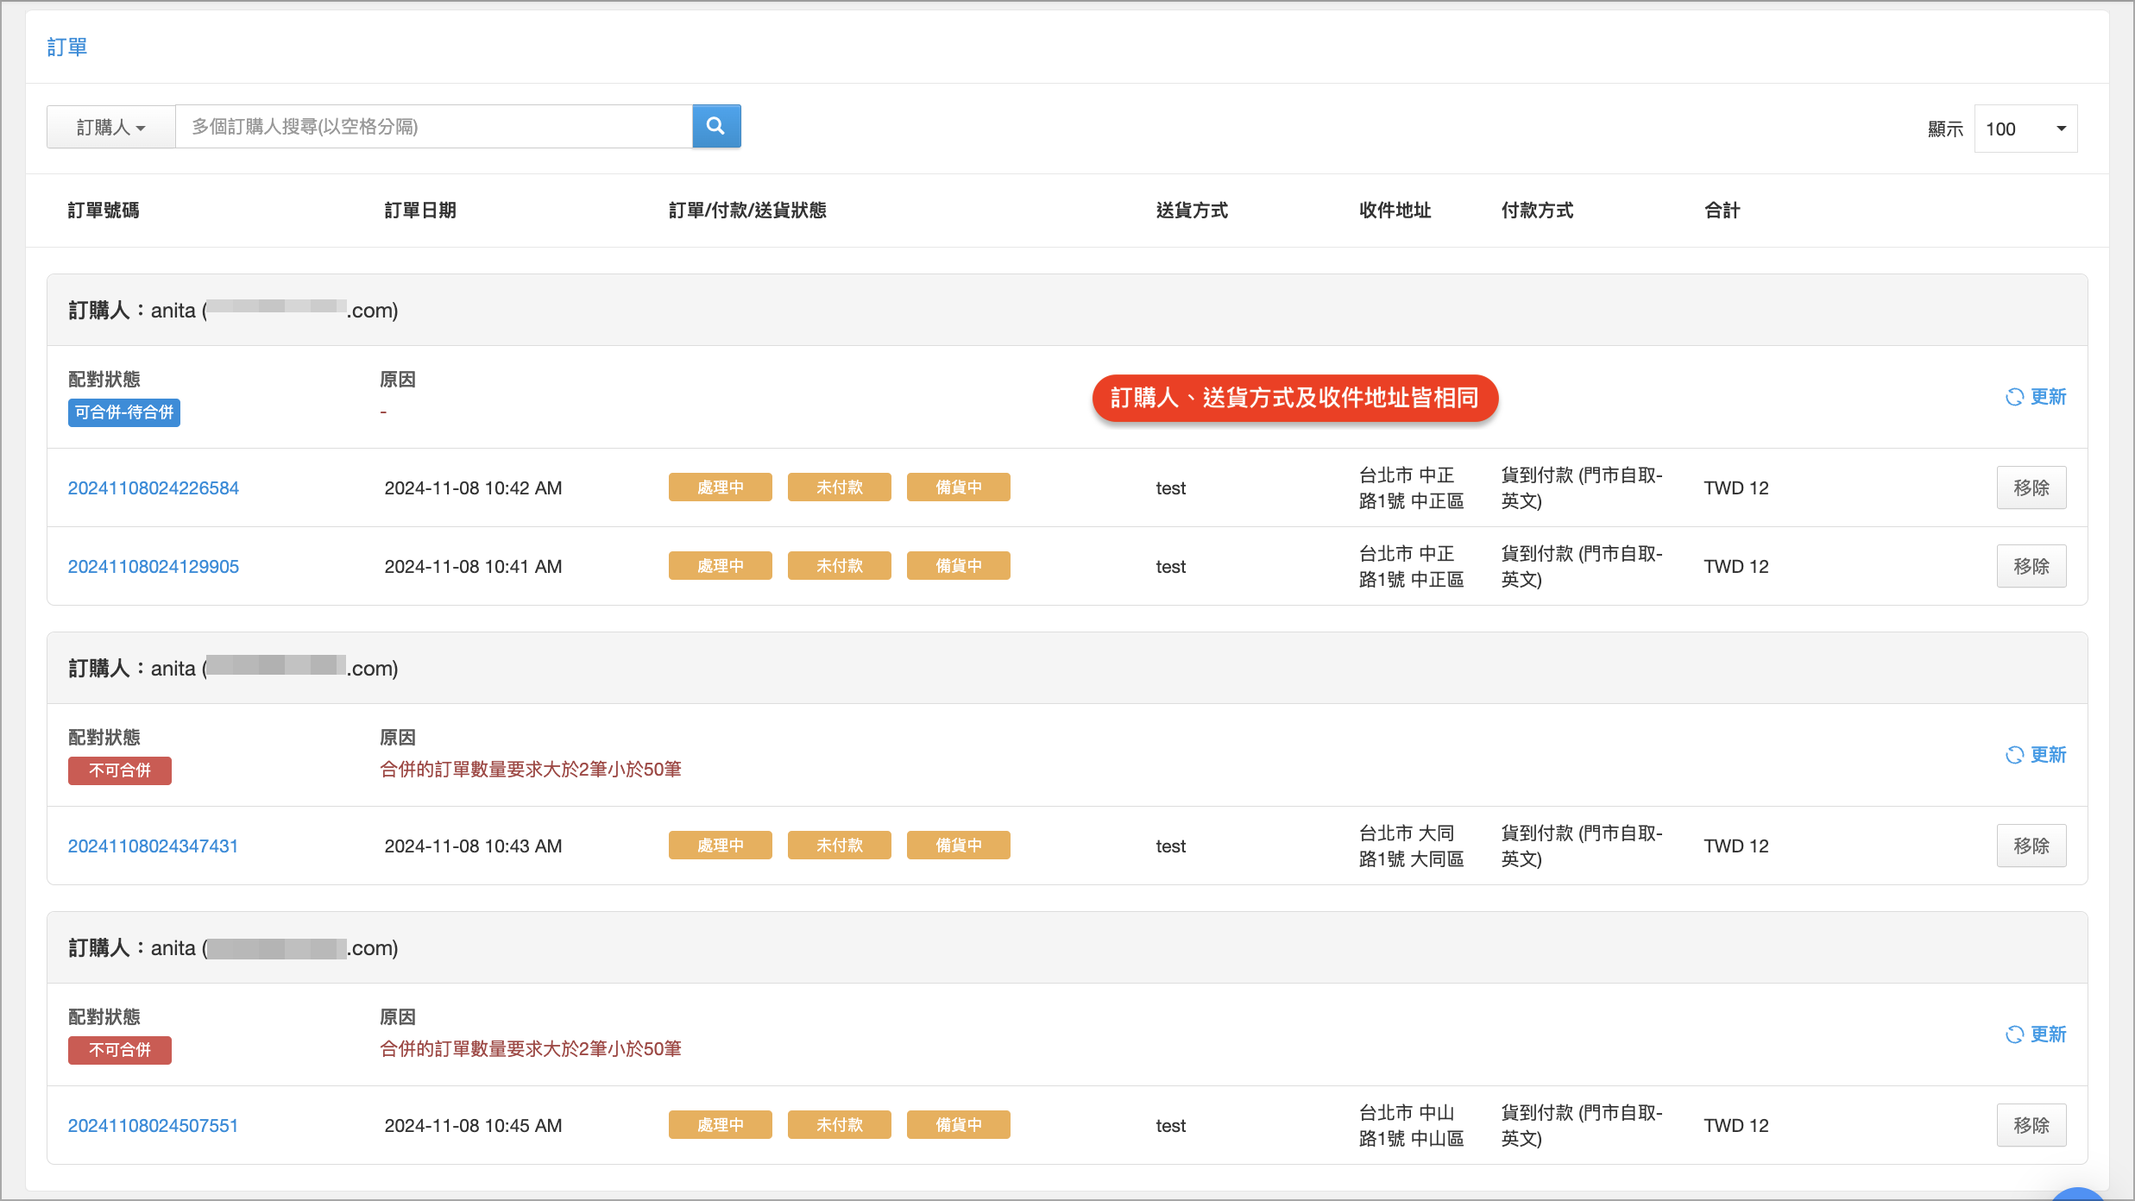
Task: Click 台北市 中正路1號 address of order 20241108024226584
Action: [1412, 488]
